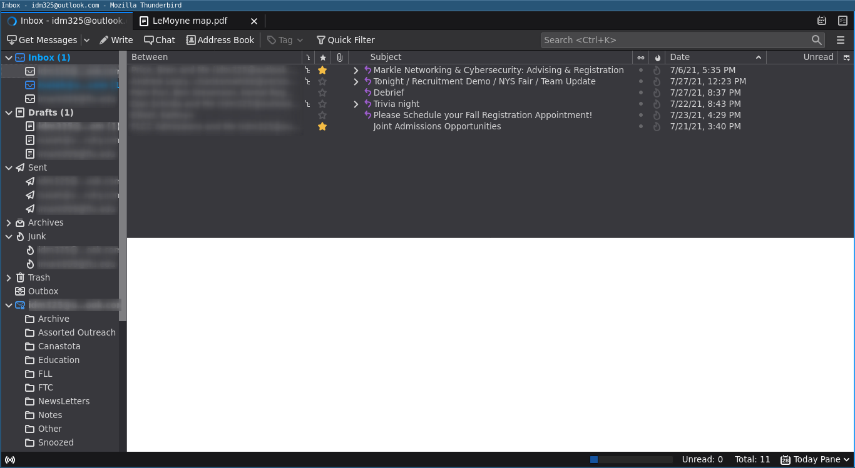This screenshot has height=468, width=855.
Task: Select the unified Inbox (1) folder
Action: click(x=49, y=57)
